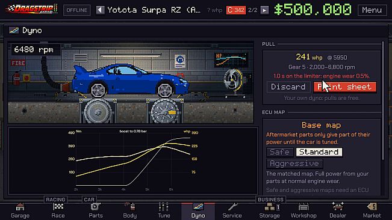
Task: Click the ECU MAP section header
Action: click(x=273, y=112)
